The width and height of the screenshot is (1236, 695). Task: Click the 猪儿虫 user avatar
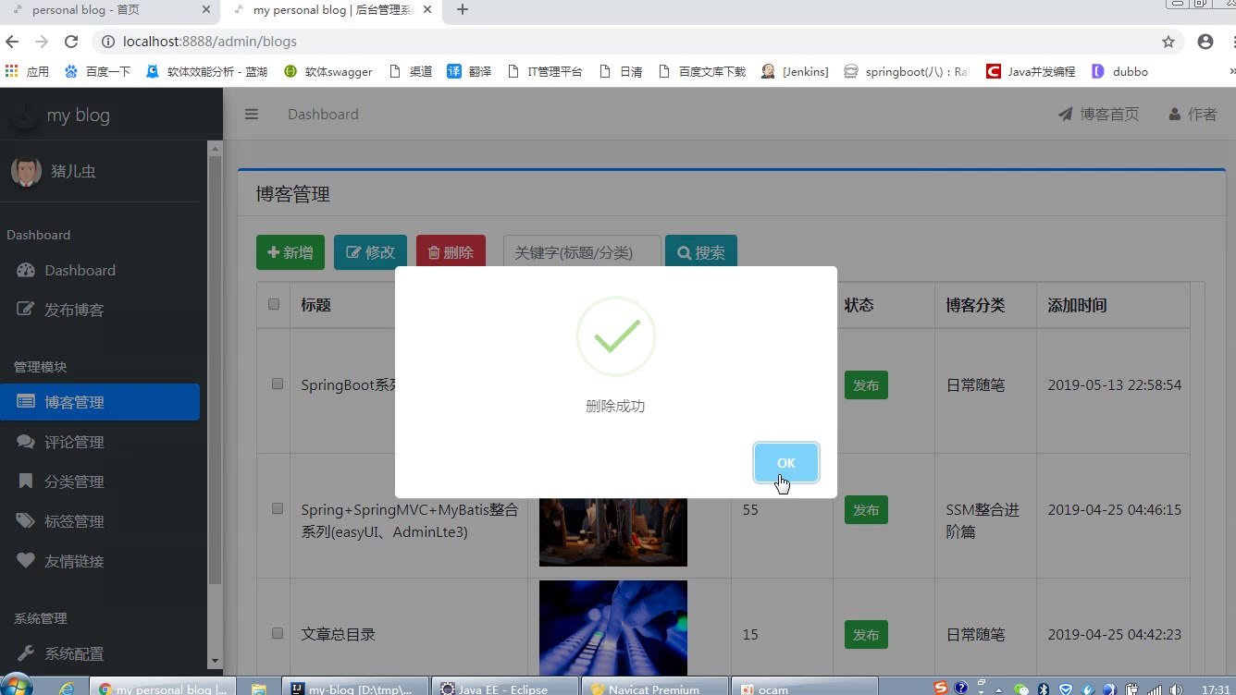(26, 171)
